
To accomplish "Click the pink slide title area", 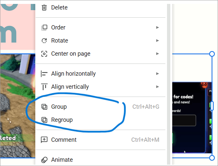I will coord(18,27).
